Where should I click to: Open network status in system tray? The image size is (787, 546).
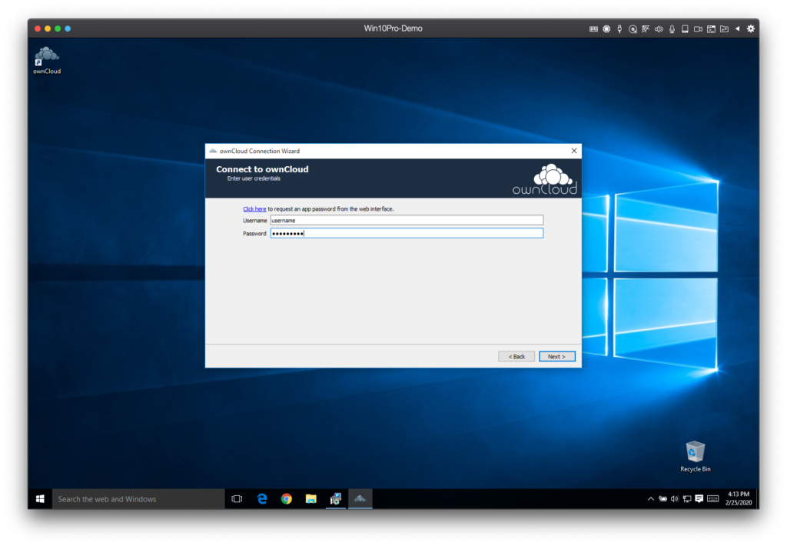coord(686,499)
